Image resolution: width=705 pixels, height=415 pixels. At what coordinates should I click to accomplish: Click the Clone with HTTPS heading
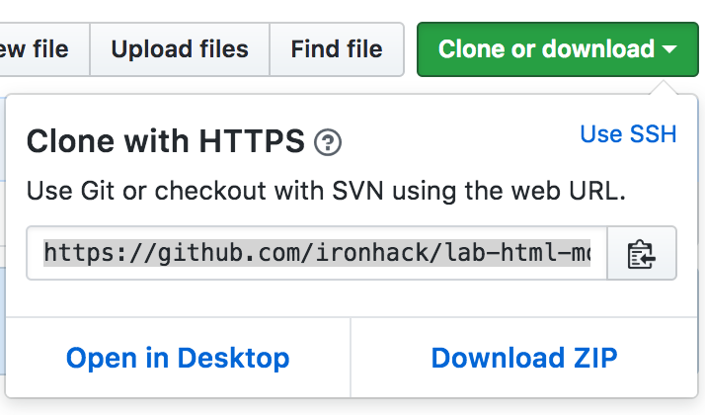click(165, 142)
